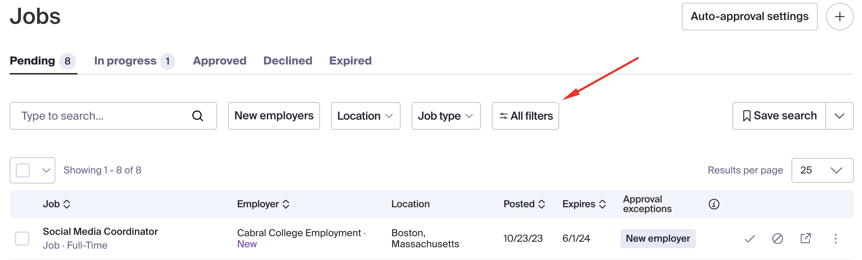Check the Social Media Coordinator row checkbox
Screen dimensions: 862x260
[x=22, y=239]
